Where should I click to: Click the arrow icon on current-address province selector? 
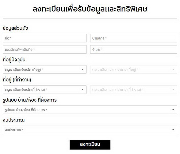coord(83,70)
